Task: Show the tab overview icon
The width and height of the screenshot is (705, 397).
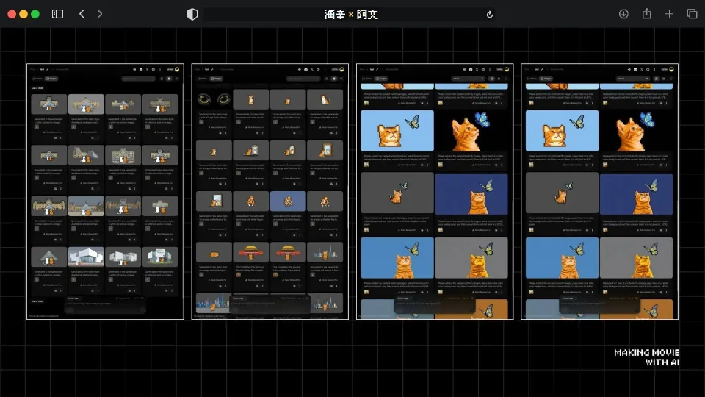Action: 692,14
